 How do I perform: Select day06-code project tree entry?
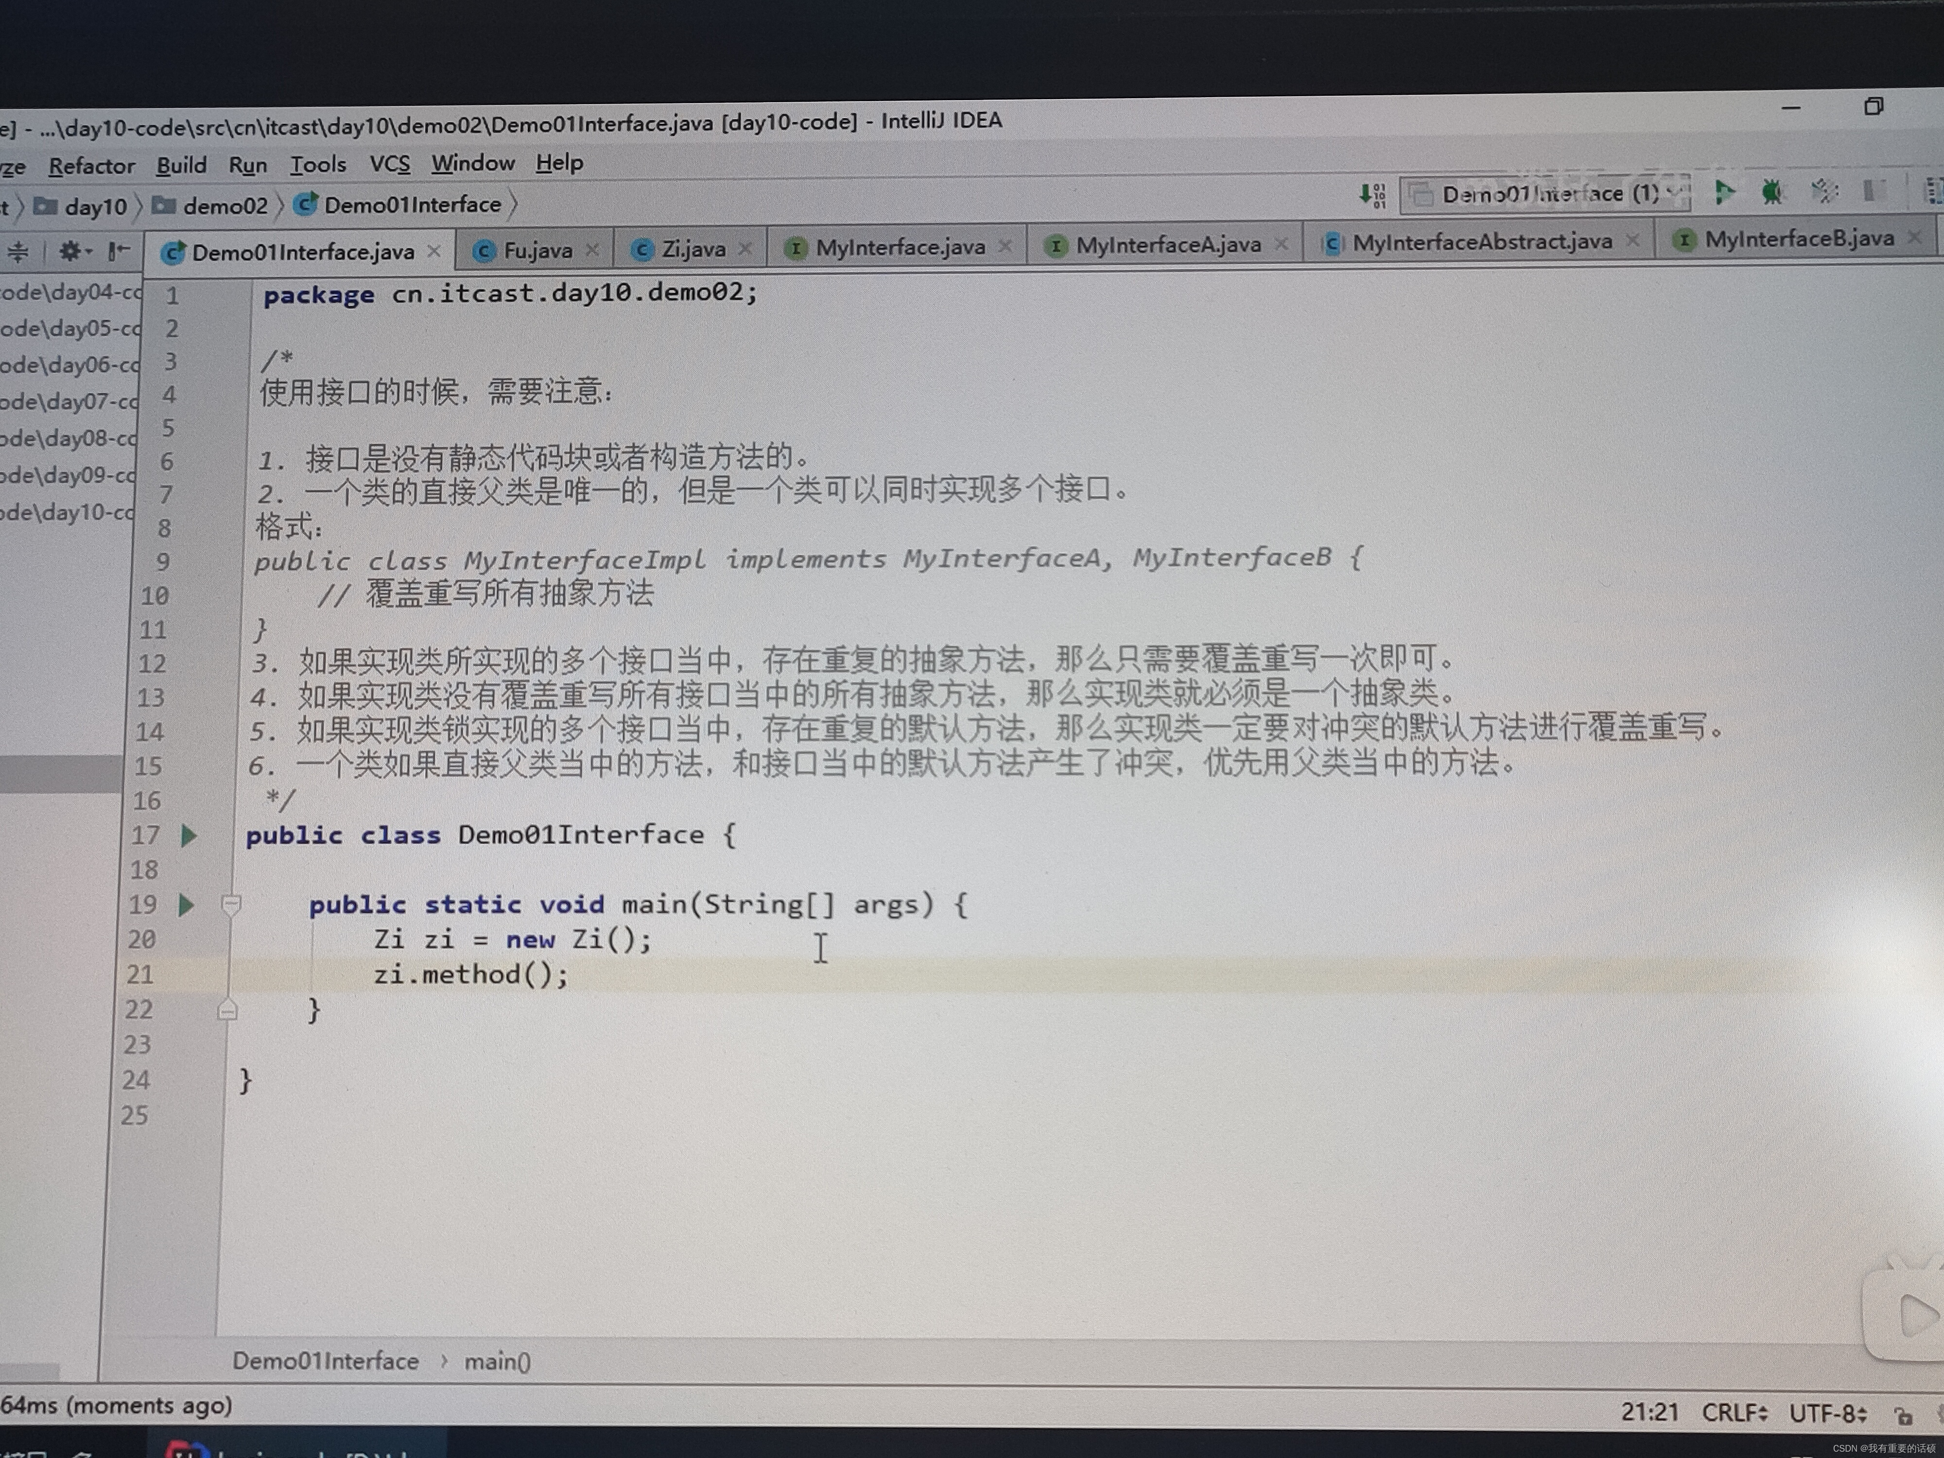tap(69, 364)
